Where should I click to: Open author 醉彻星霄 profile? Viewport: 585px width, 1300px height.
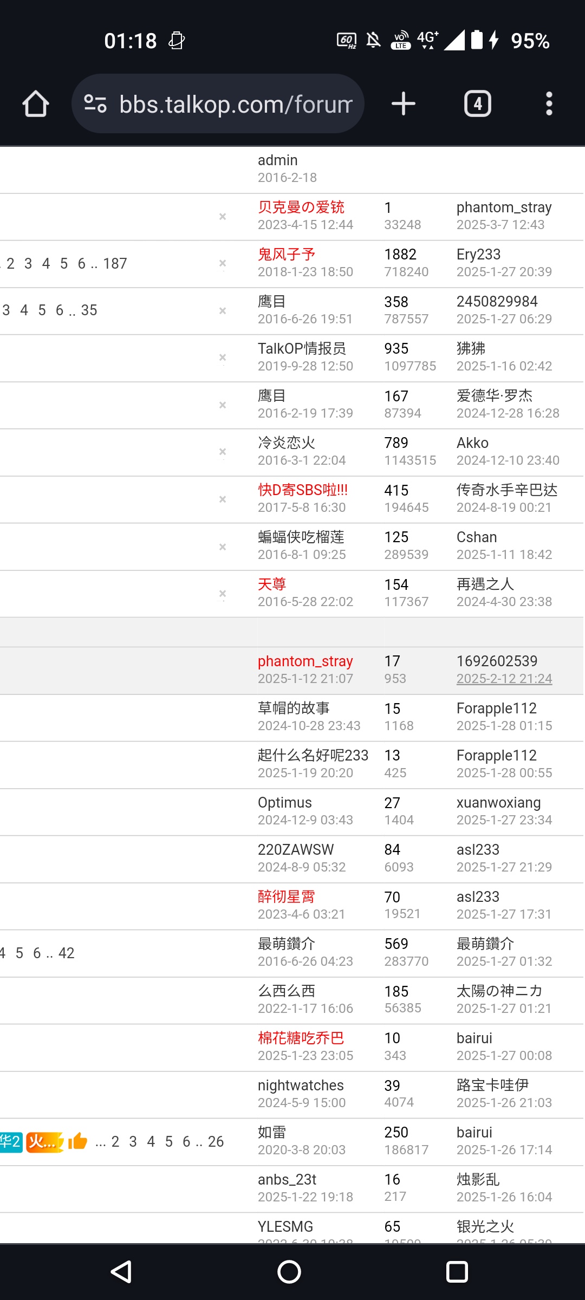tap(287, 896)
